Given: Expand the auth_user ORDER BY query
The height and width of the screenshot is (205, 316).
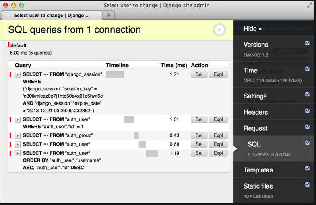Looking at the screenshot, I should coord(18,154).
